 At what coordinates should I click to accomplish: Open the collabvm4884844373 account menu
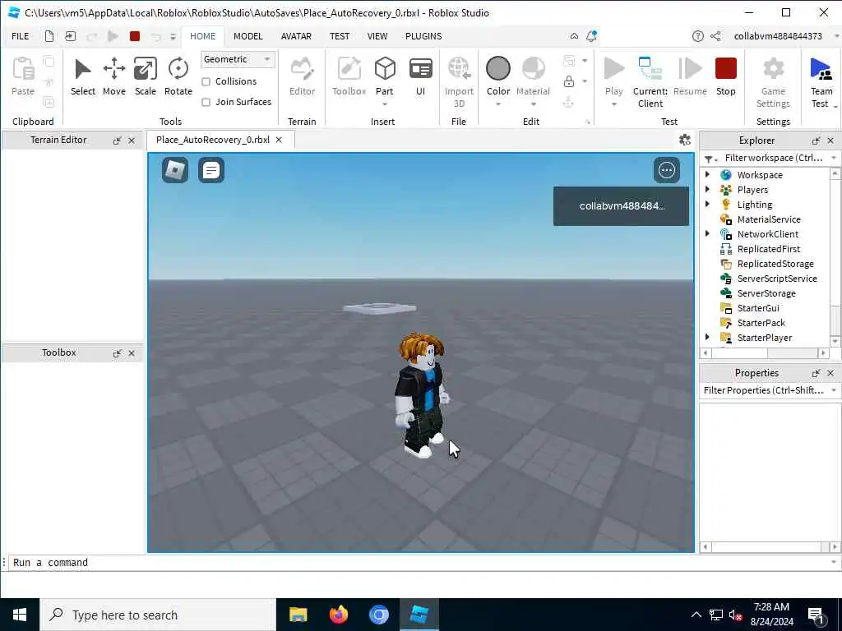pyautogui.click(x=778, y=36)
